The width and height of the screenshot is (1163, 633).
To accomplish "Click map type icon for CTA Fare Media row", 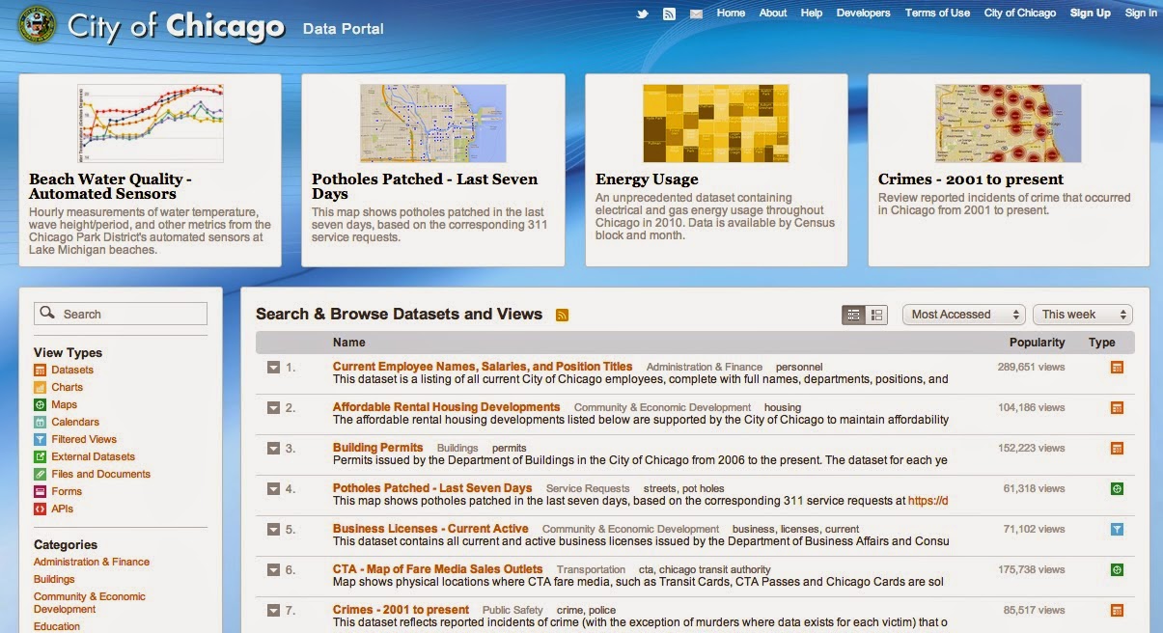I will pos(1117,570).
